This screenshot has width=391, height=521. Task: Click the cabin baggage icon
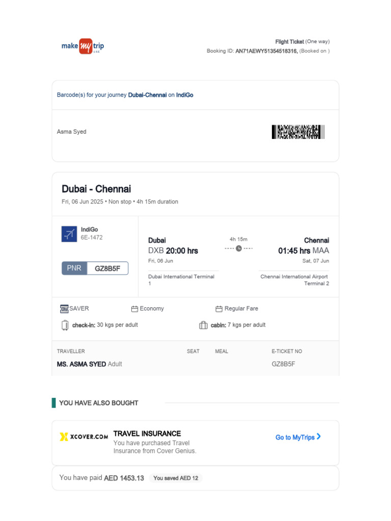click(203, 325)
